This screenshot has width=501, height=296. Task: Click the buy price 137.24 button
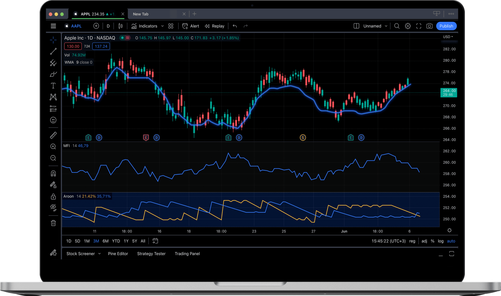point(101,46)
